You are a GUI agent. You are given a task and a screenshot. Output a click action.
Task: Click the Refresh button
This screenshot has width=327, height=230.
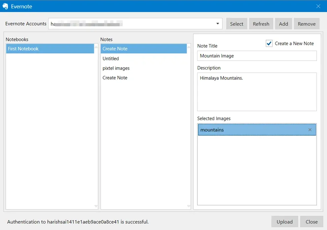(261, 24)
